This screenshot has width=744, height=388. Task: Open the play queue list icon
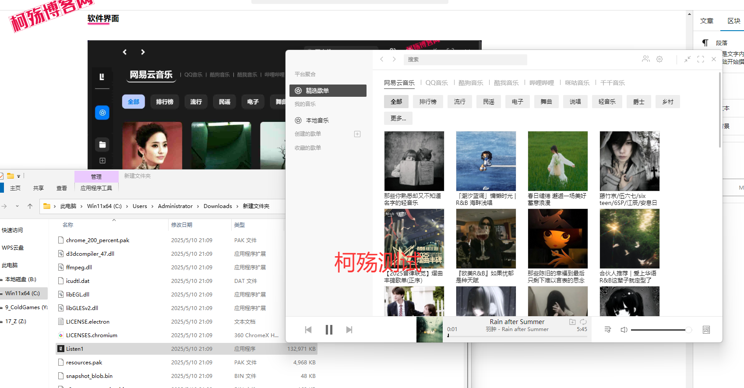coord(607,330)
